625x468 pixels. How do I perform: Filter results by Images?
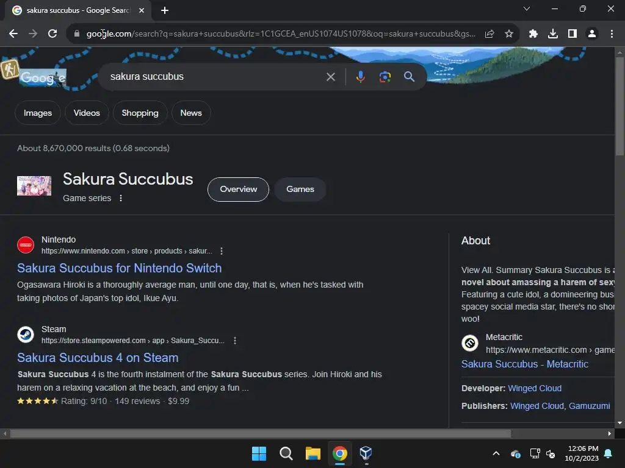click(x=37, y=113)
